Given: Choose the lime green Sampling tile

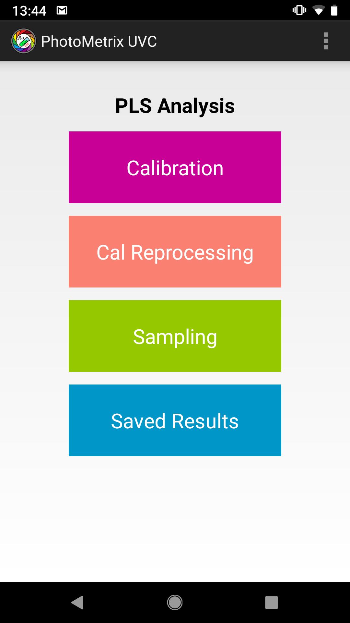Looking at the screenshot, I should (175, 336).
